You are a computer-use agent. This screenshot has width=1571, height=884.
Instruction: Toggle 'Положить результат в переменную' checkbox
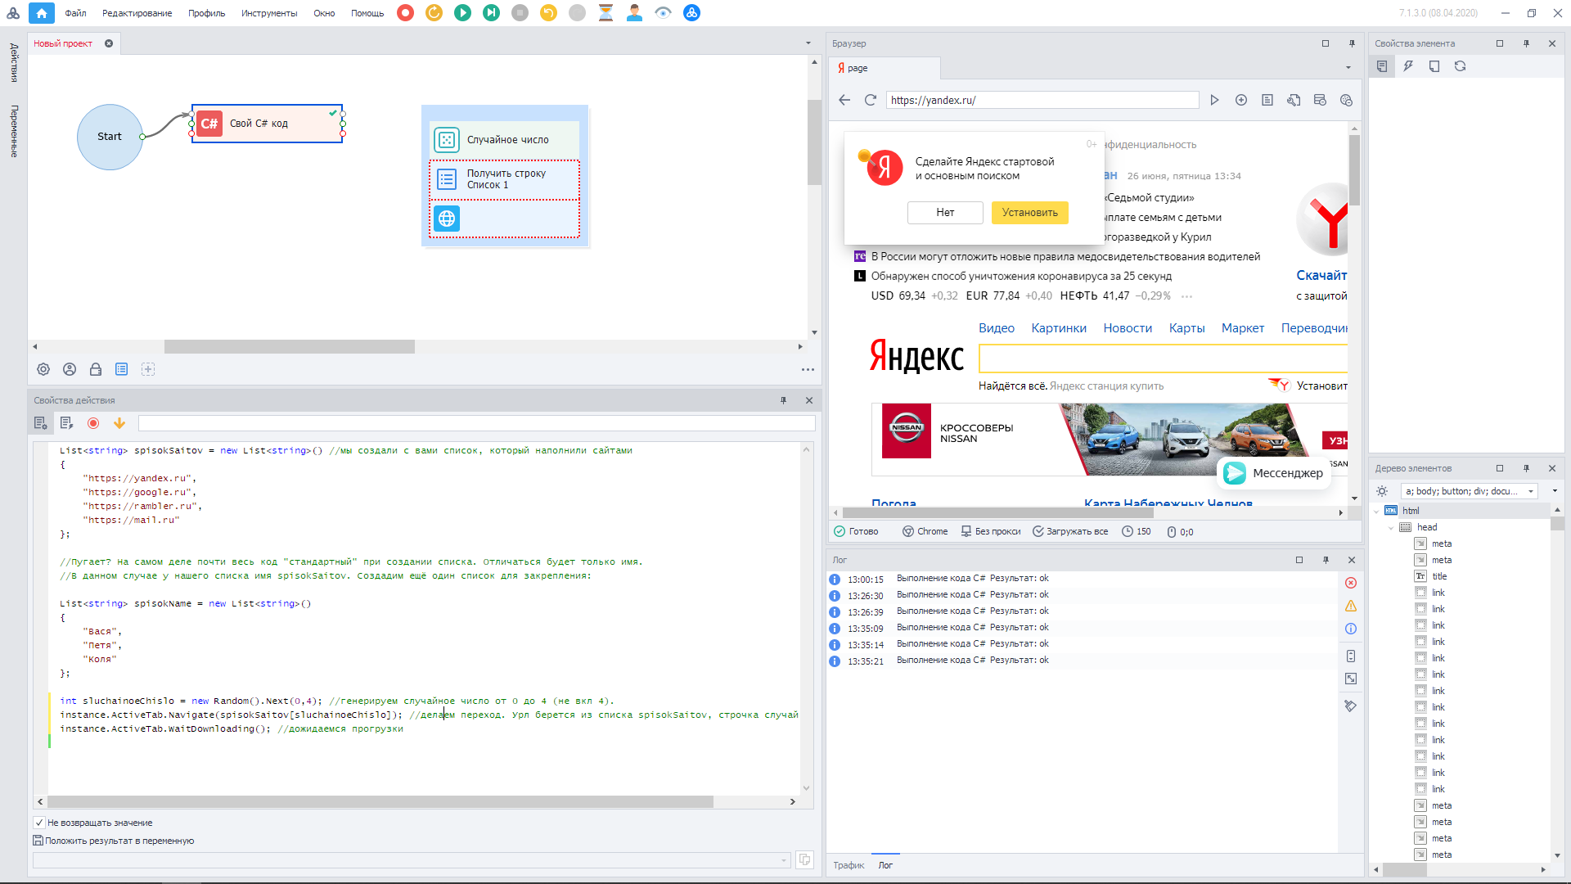38,841
